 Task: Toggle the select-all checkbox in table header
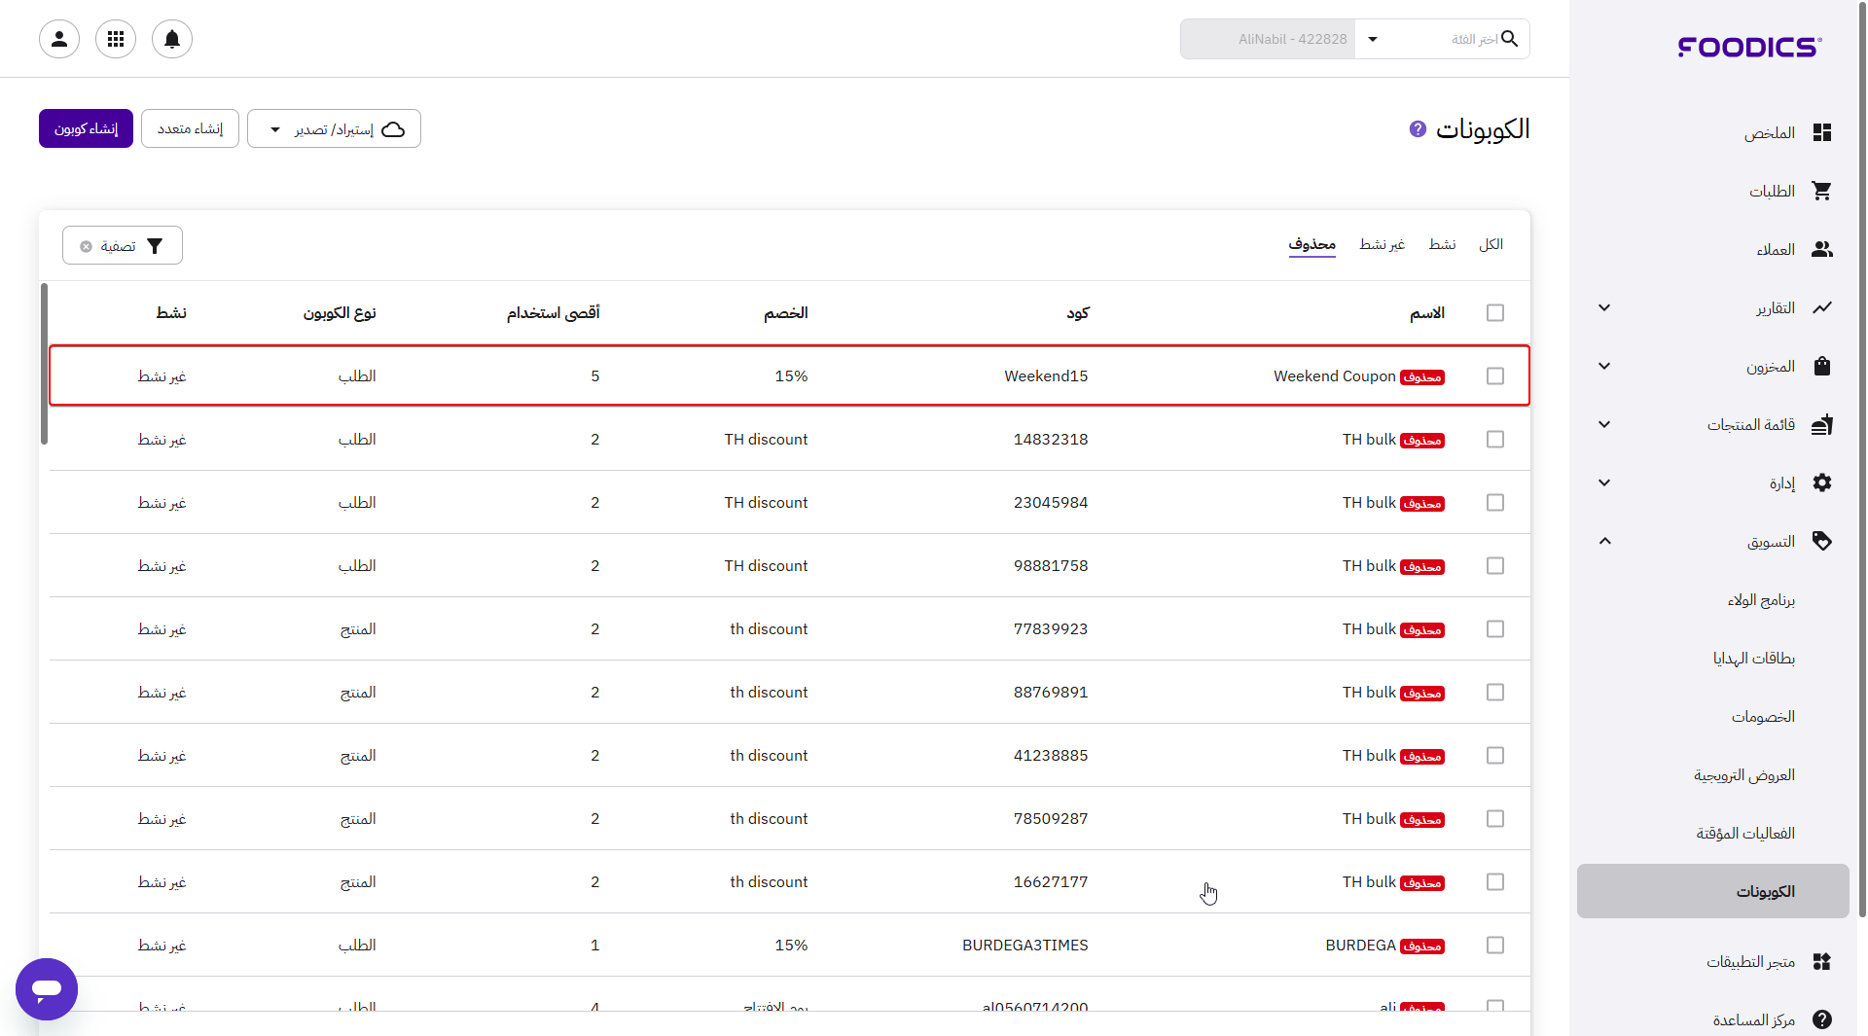coord(1495,313)
